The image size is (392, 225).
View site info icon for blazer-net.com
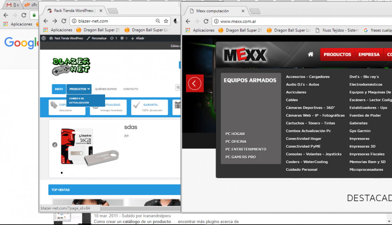coord(74,21)
